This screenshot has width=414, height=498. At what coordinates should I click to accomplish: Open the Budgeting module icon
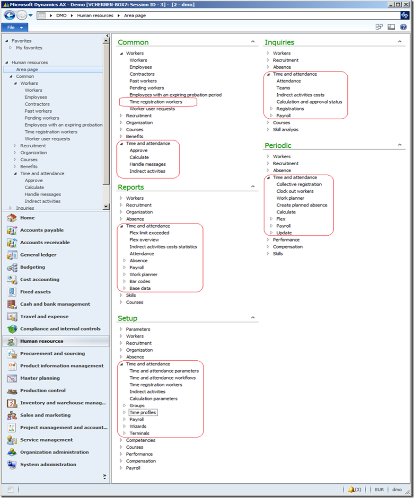tap(11, 267)
